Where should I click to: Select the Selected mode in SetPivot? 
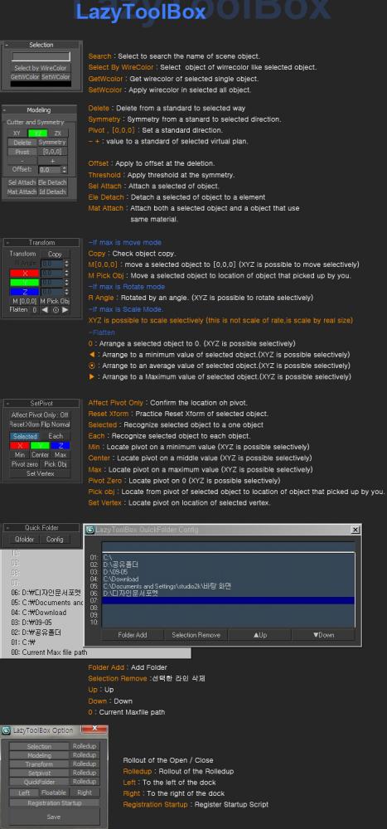click(25, 436)
